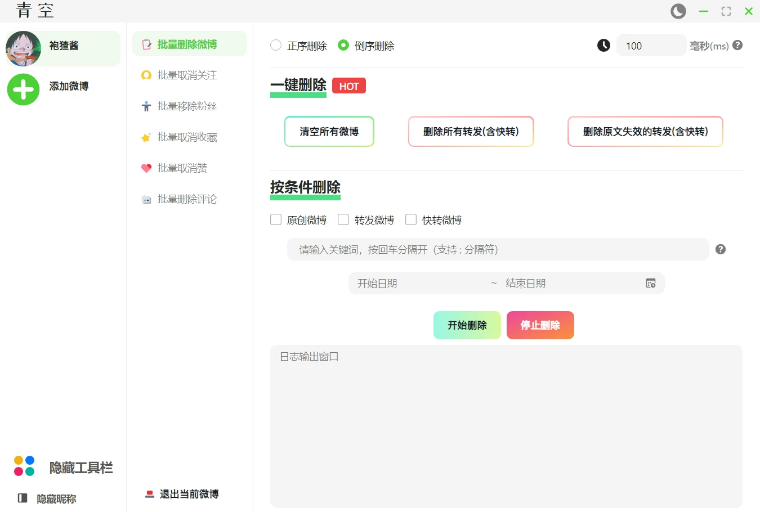760x512 pixels.
Task: Click the 批量取消收藏 star icon
Action: point(146,137)
